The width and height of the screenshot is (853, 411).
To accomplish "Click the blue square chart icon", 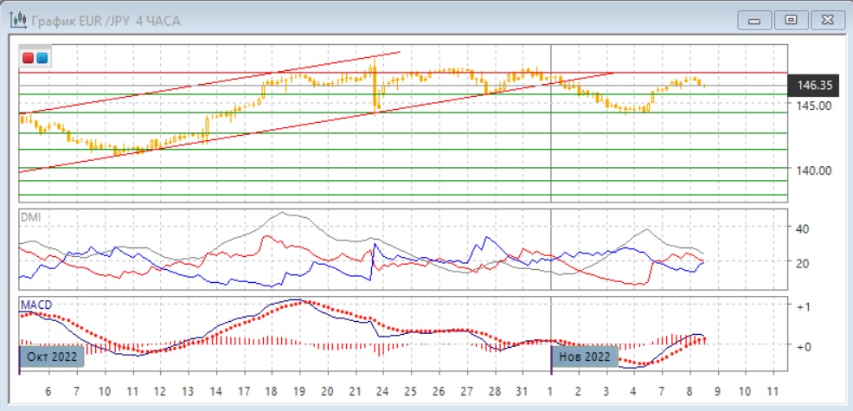I will (x=42, y=58).
